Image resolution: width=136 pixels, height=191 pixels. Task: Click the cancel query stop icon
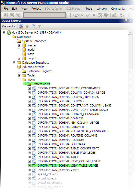(x=94, y=15)
